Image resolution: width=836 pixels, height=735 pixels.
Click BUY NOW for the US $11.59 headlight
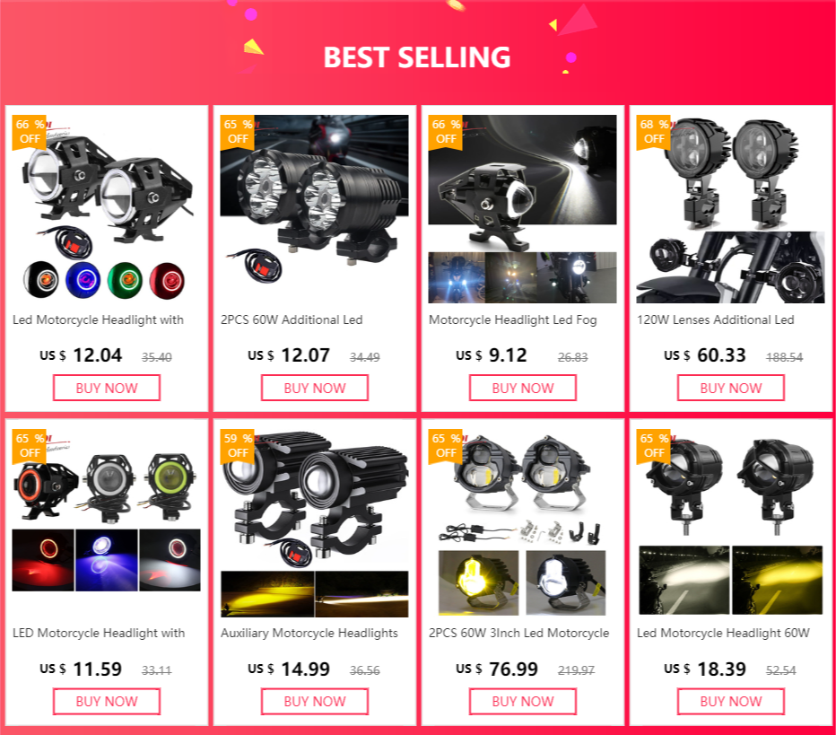click(107, 702)
